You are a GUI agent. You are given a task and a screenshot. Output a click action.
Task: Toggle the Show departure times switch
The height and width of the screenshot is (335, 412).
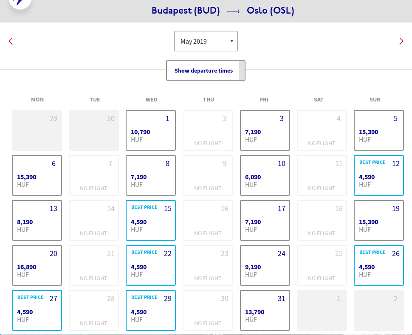click(x=206, y=70)
